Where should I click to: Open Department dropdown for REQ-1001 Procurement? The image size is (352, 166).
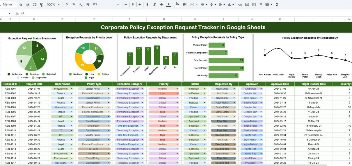(x=72, y=89)
